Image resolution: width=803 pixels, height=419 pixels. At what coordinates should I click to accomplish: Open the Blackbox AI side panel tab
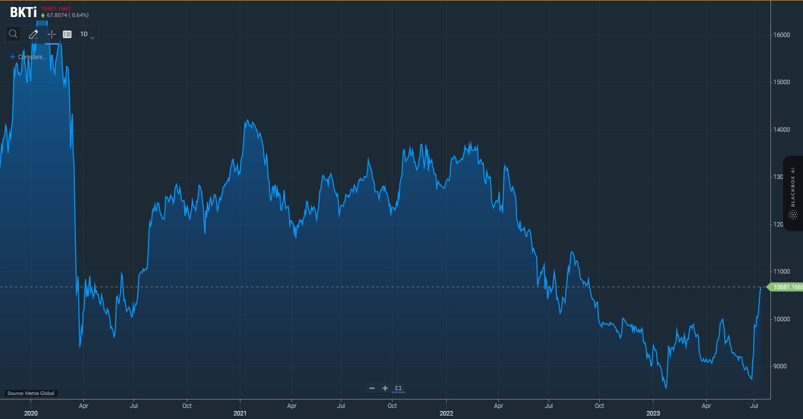click(x=793, y=193)
